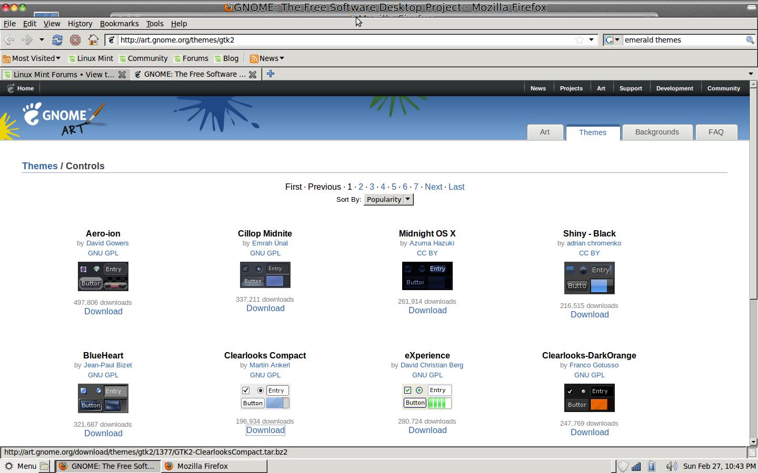Click the Stop loading button
The image size is (758, 473).
75,40
